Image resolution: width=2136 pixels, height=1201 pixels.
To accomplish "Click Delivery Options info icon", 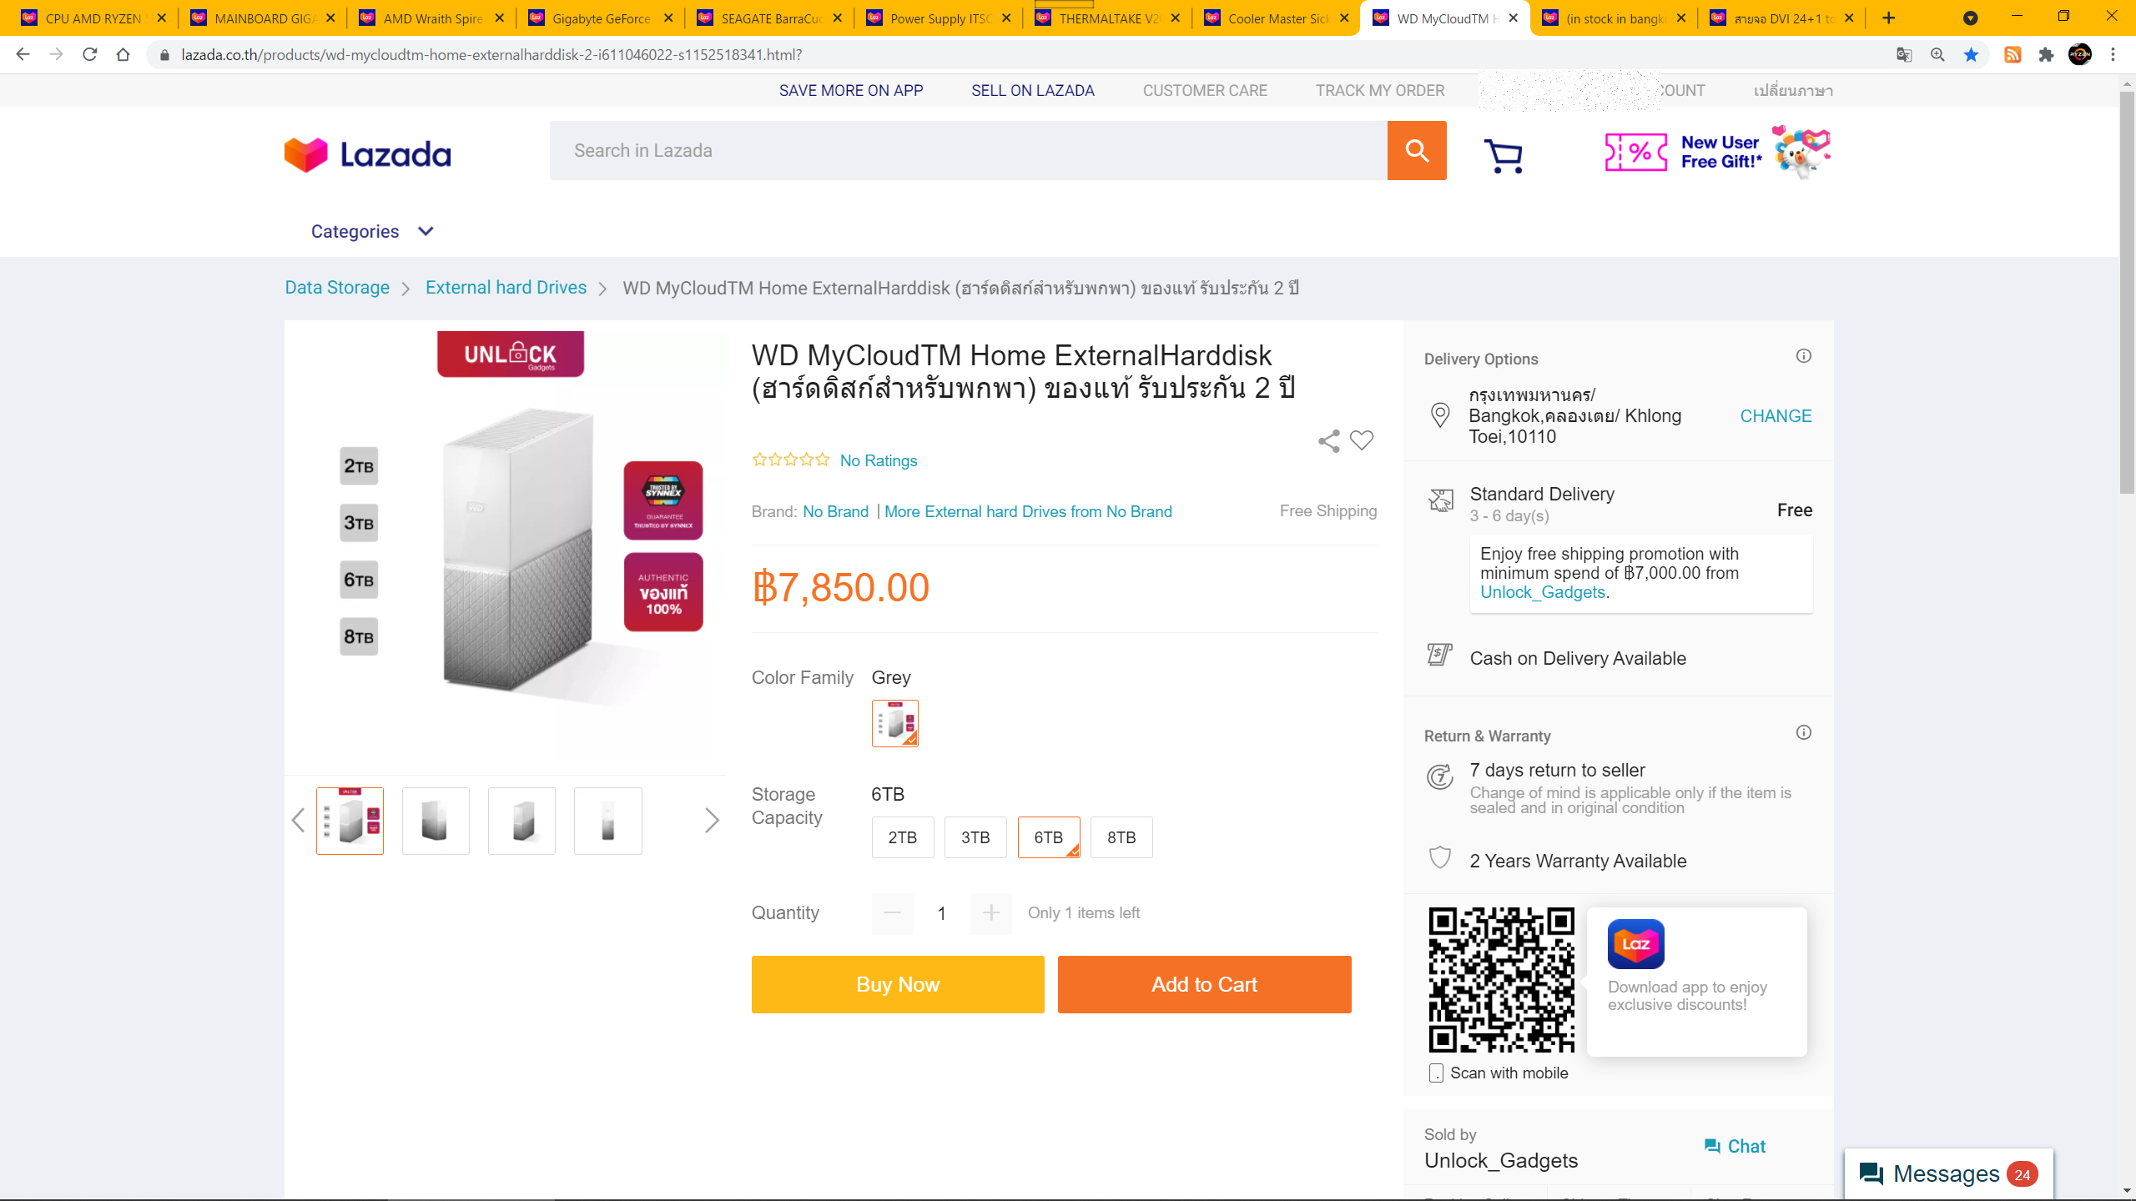I will tap(1804, 356).
